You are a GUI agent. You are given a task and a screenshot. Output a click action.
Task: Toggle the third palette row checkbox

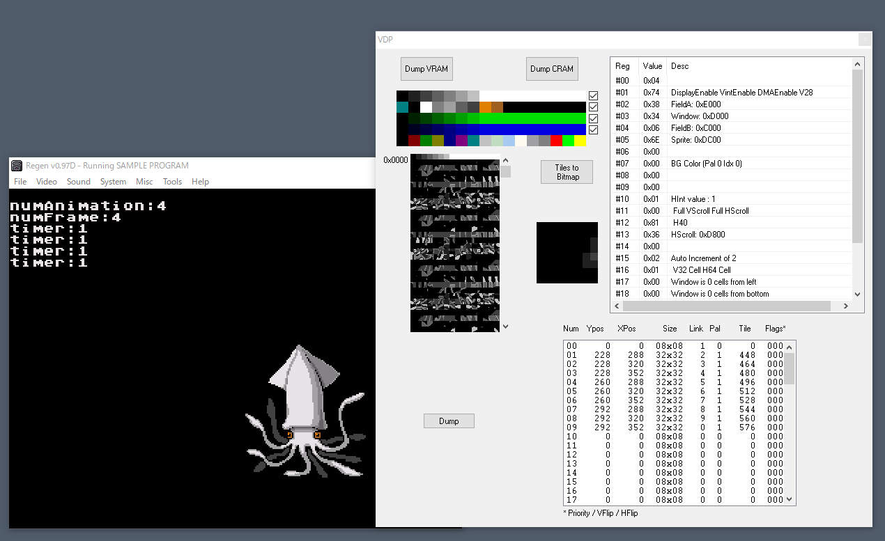(x=593, y=118)
